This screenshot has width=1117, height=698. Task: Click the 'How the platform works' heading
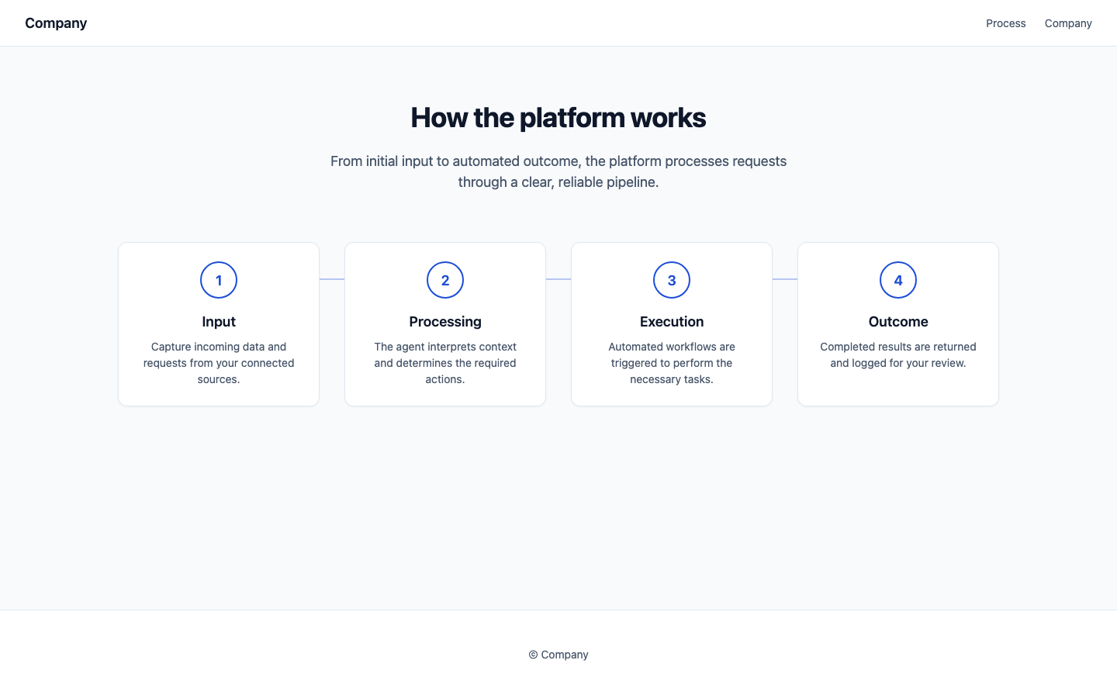[558, 118]
